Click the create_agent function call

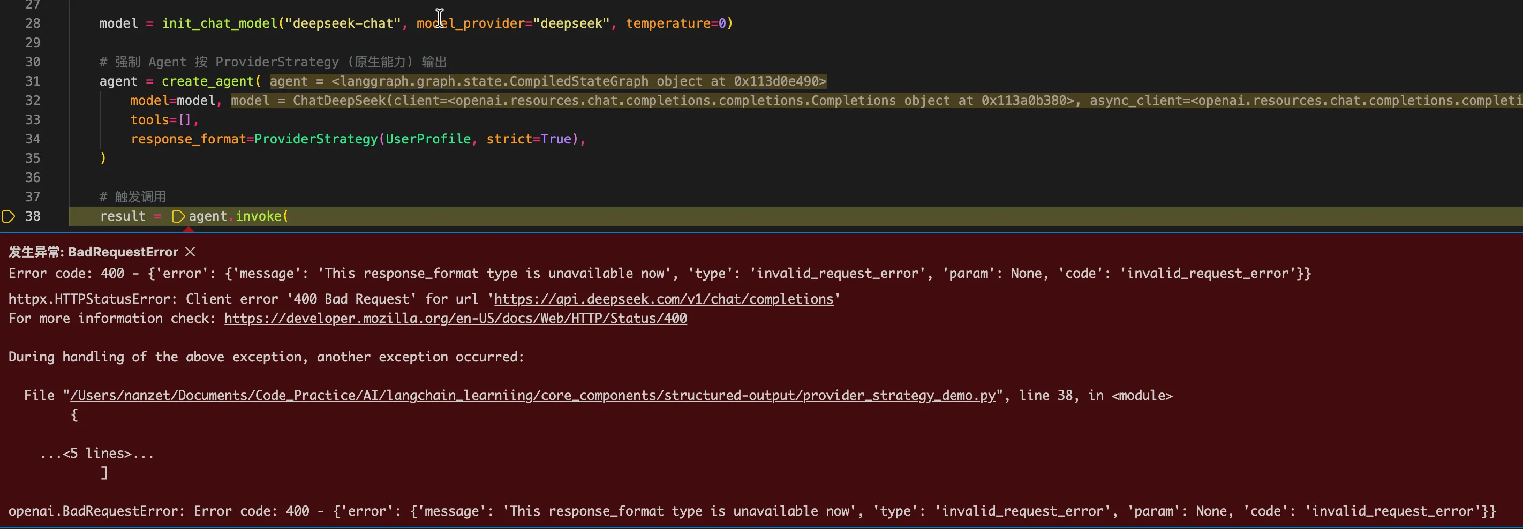tap(208, 81)
